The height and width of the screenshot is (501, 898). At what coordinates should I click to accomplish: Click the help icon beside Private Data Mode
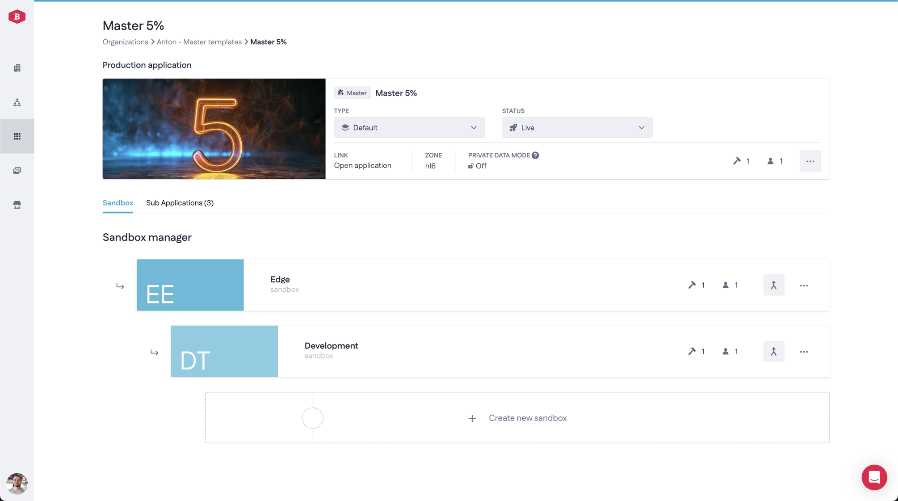tap(535, 155)
